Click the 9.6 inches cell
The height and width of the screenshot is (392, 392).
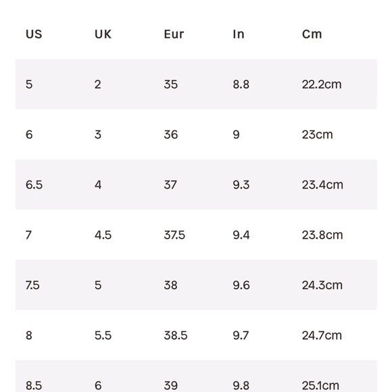[241, 285]
